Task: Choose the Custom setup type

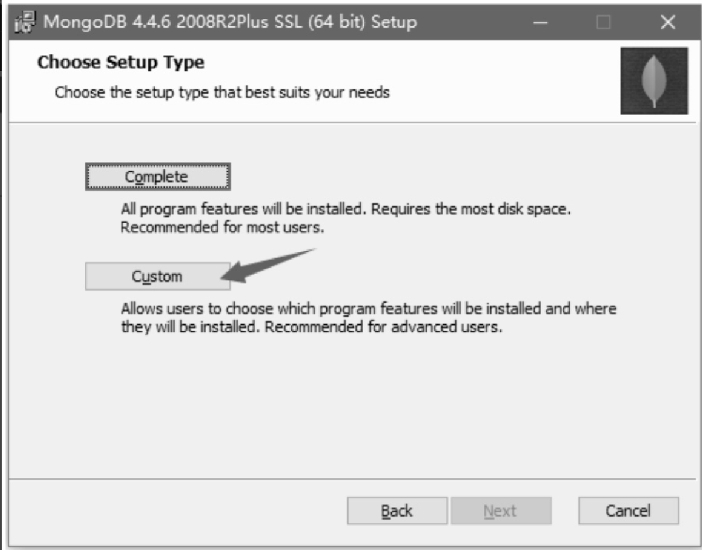Action: click(x=157, y=276)
